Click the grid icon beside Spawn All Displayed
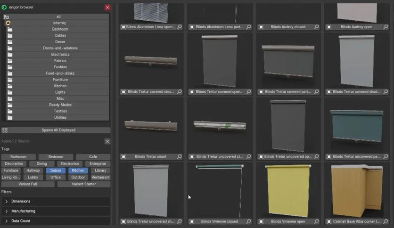This screenshot has width=394, height=228. coord(5,130)
